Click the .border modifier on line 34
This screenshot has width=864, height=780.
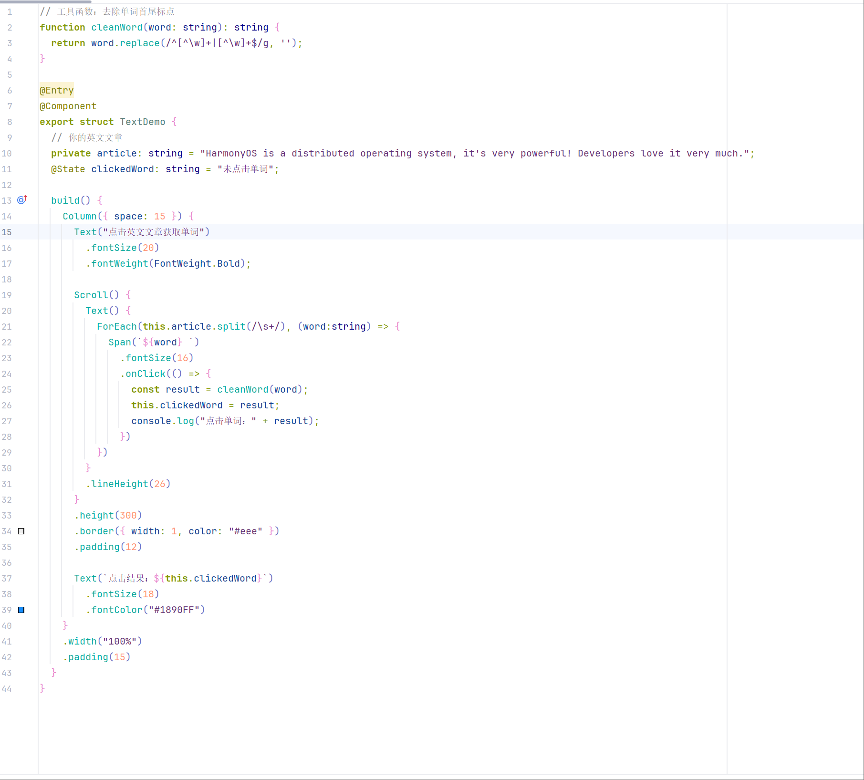click(177, 531)
